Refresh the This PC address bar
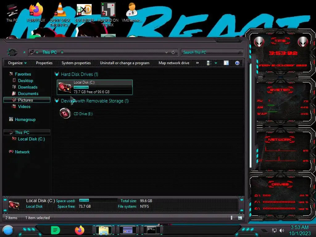 coord(173,52)
